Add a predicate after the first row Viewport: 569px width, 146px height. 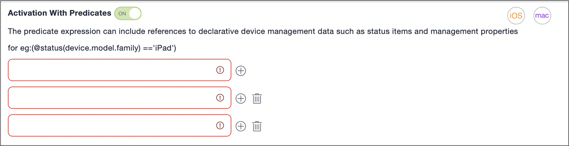(240, 70)
